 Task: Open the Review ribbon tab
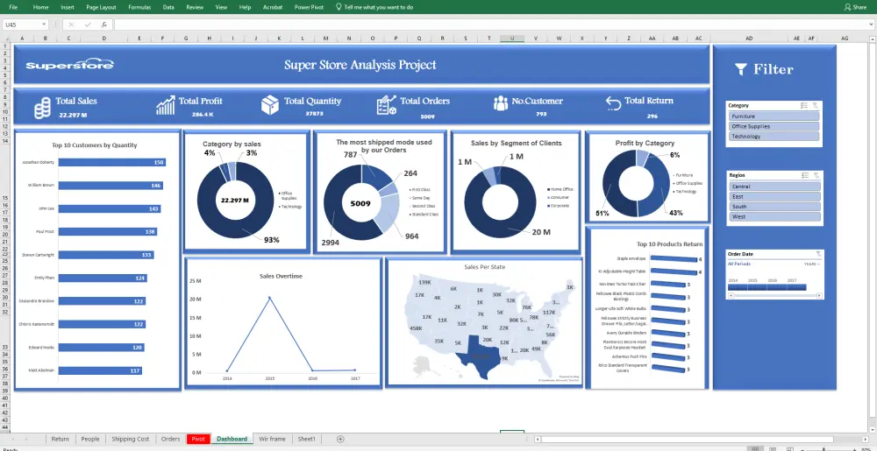tap(195, 7)
